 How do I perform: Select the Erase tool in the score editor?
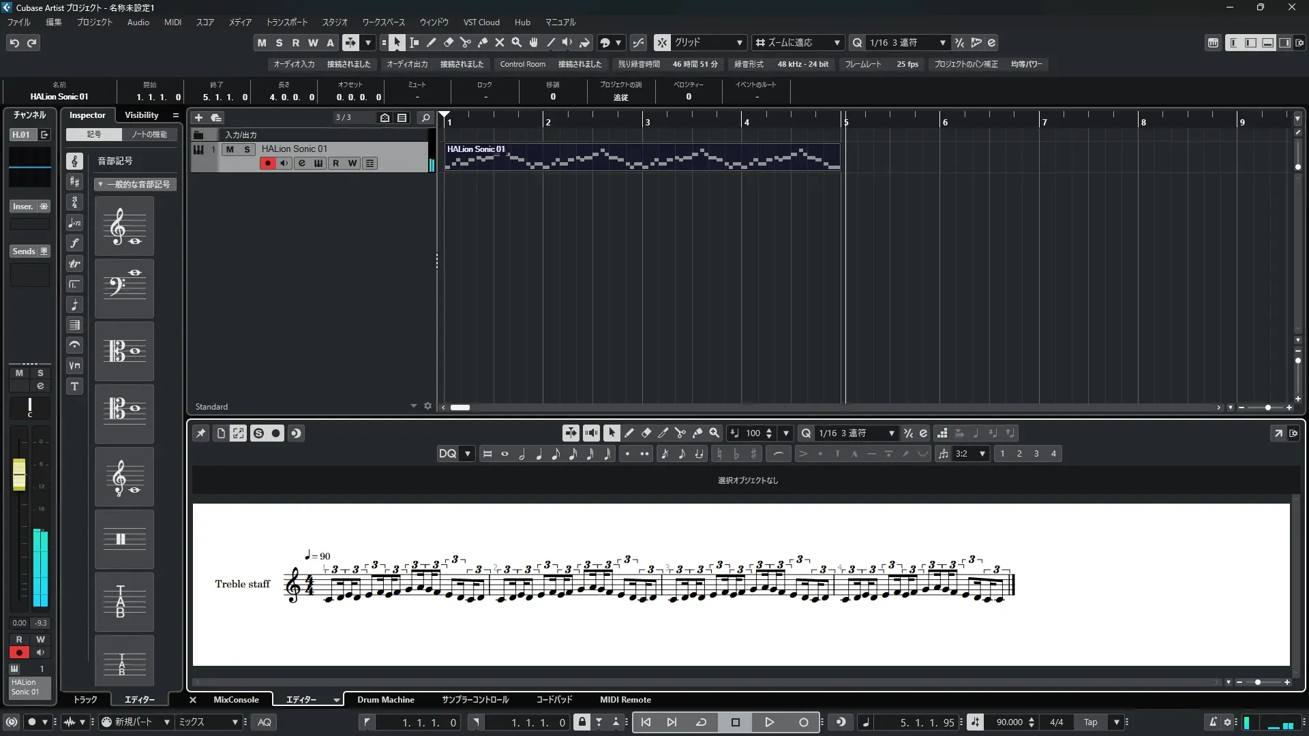646,433
